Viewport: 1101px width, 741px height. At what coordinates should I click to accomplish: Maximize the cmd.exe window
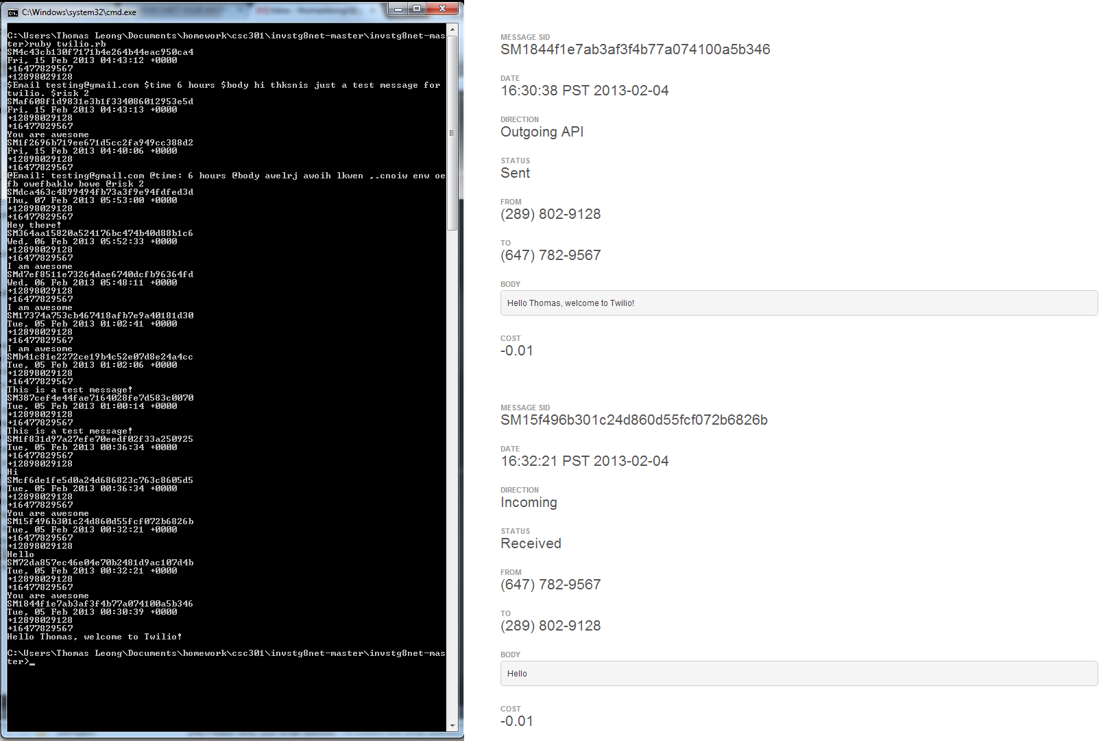[417, 8]
